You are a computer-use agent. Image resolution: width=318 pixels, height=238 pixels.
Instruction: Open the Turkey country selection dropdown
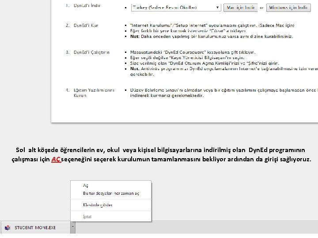tap(176, 7)
